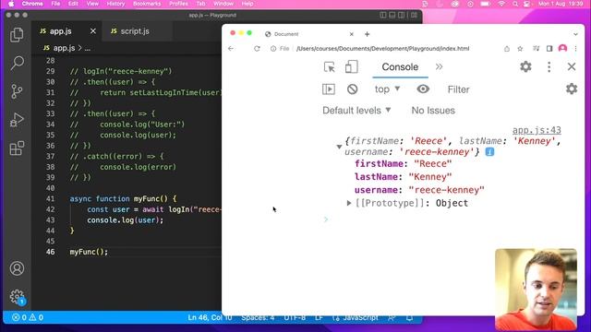This screenshot has height=332, width=591.
Task: Expand the [[Prototype]] entry
Action: tap(349, 203)
